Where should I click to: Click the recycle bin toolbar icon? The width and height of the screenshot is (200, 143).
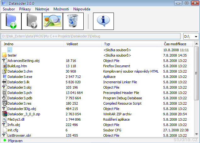coord(73,21)
